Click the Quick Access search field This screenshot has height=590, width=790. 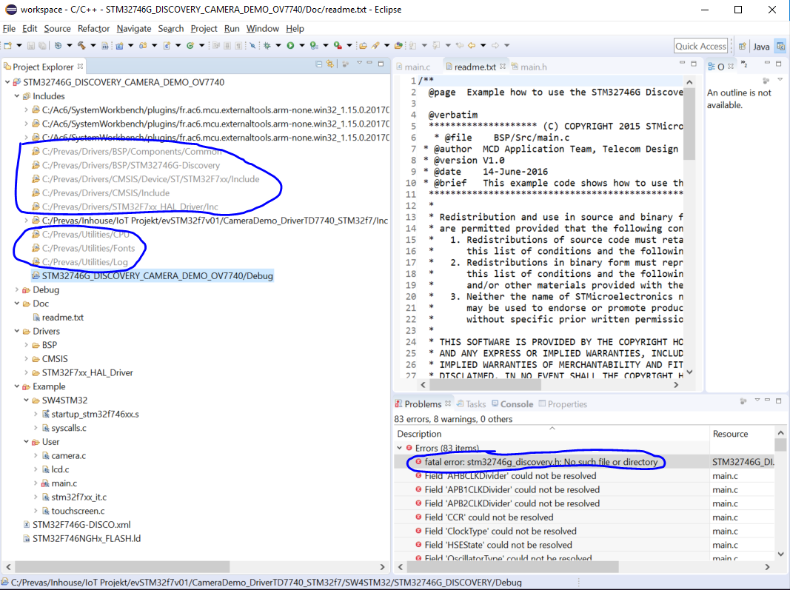click(700, 46)
